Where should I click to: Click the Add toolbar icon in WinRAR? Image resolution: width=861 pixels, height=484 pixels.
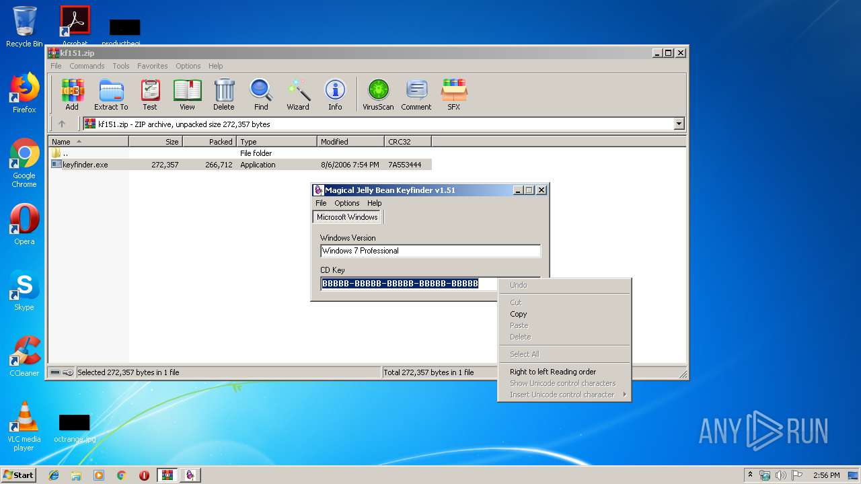72,95
